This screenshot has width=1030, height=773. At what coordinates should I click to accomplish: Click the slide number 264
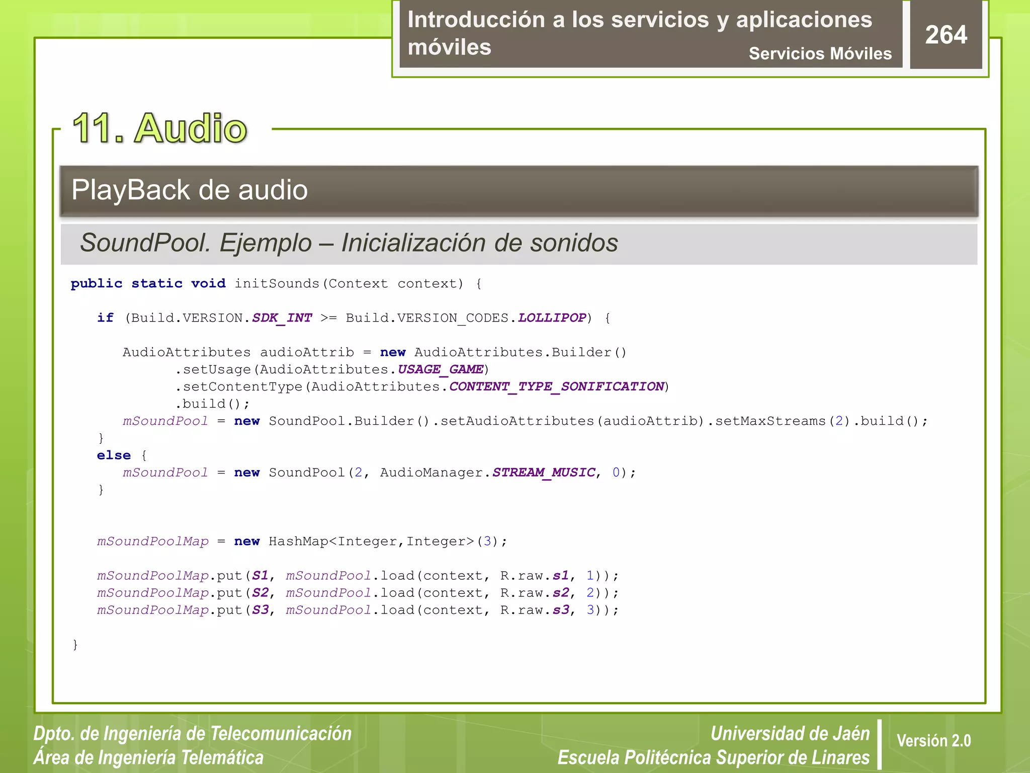pyautogui.click(x=946, y=35)
